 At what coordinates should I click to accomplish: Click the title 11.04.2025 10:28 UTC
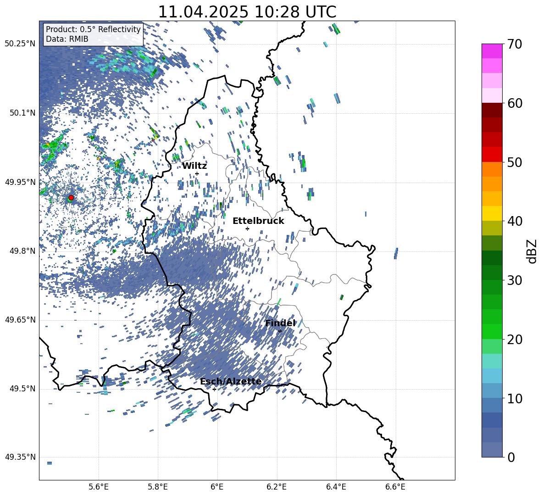click(247, 12)
